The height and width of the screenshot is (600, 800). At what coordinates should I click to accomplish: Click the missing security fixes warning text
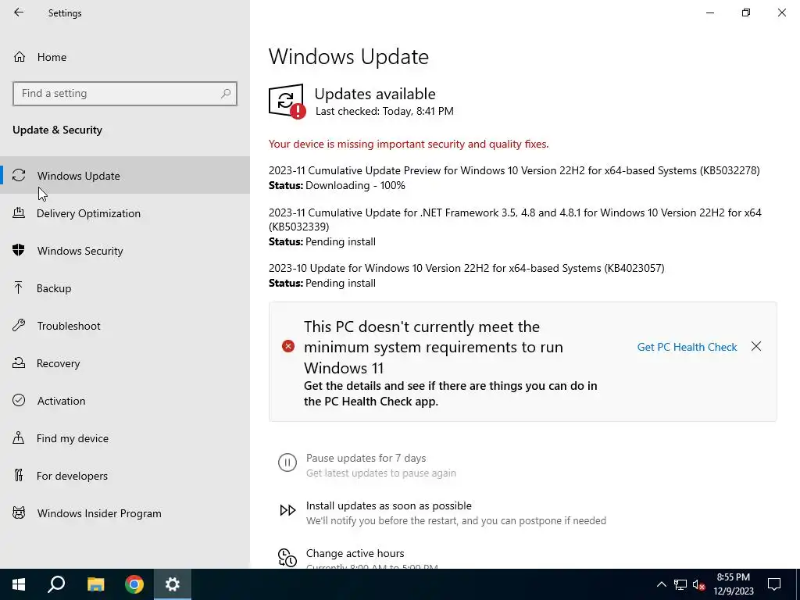pos(409,144)
